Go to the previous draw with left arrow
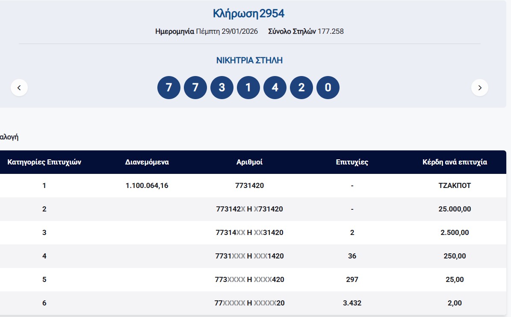 pyautogui.click(x=19, y=88)
